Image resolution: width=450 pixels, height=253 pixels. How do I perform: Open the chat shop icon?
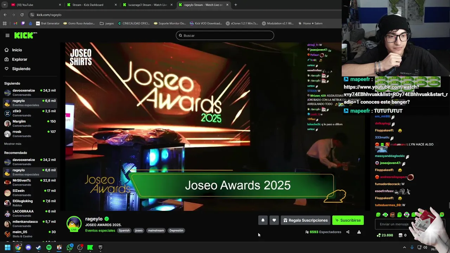(400, 235)
